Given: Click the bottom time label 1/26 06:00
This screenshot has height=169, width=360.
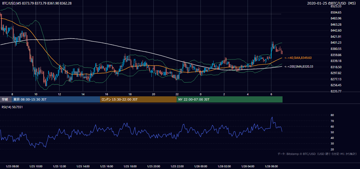Looking at the screenshot, I should click(271, 166).
